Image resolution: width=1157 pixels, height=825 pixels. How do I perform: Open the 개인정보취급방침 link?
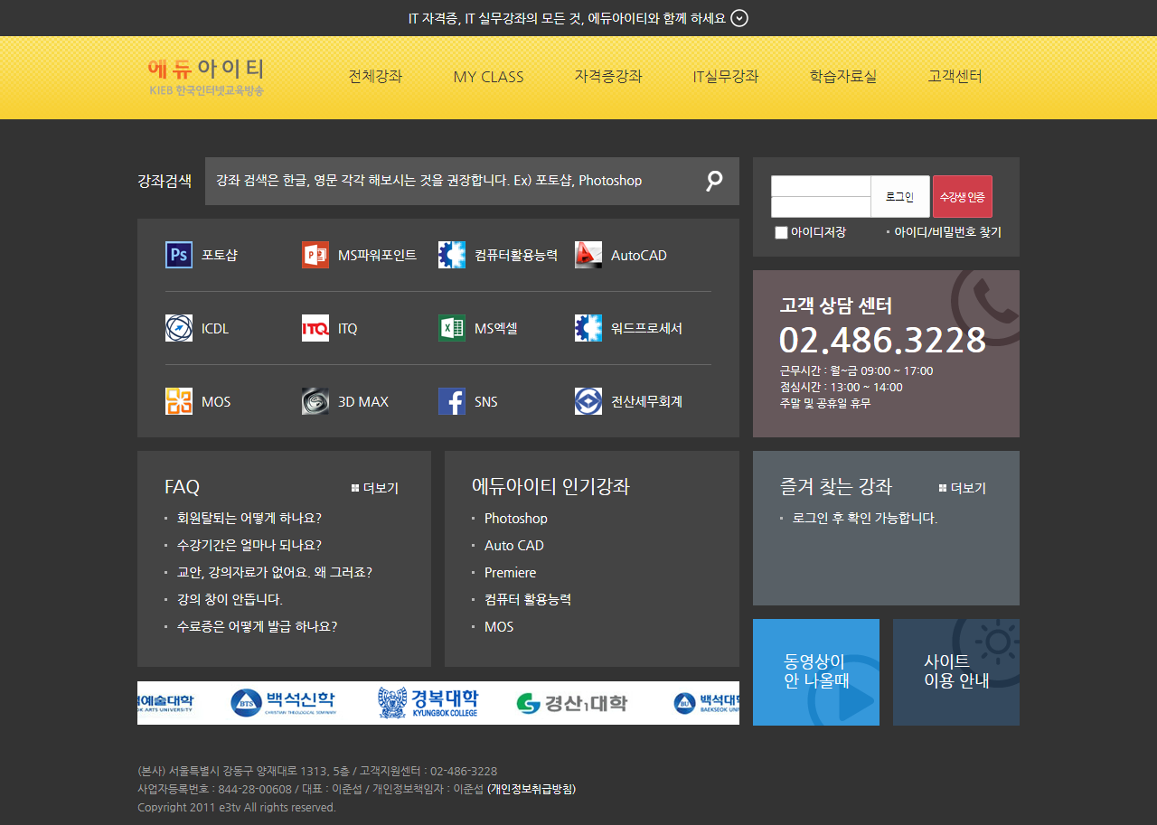(x=531, y=789)
